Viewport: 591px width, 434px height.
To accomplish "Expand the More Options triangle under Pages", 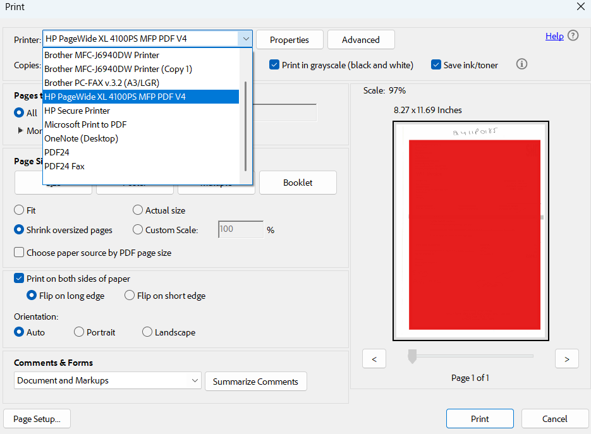I will tap(20, 130).
